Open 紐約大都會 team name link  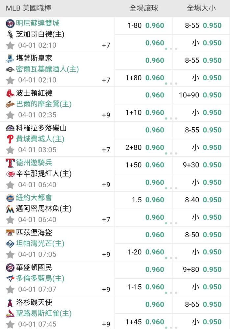click(x=34, y=197)
